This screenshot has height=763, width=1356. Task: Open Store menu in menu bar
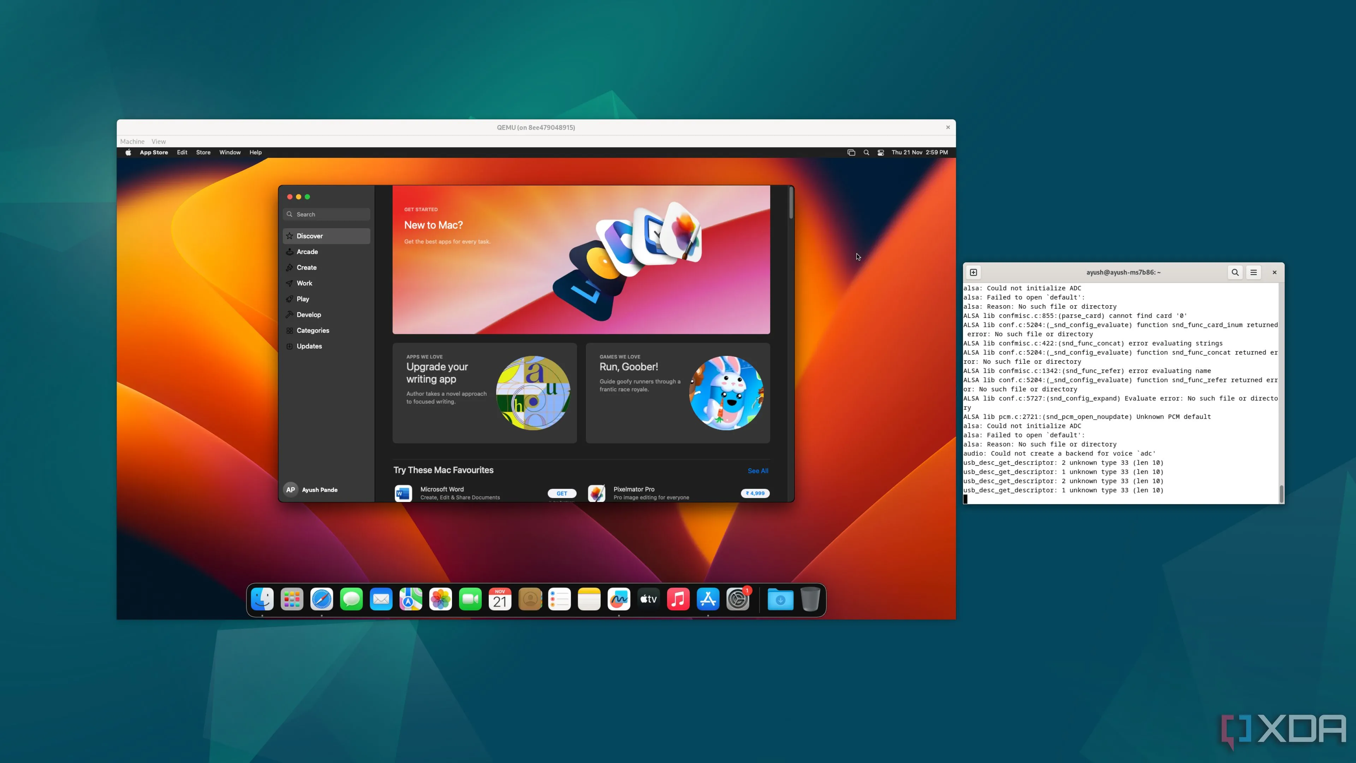pos(203,153)
